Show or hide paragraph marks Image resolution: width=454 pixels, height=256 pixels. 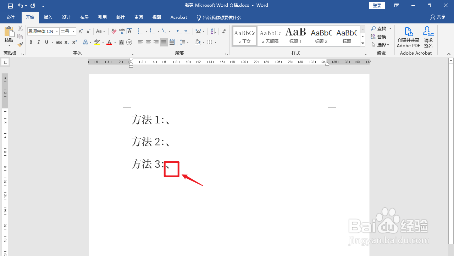[224, 32]
